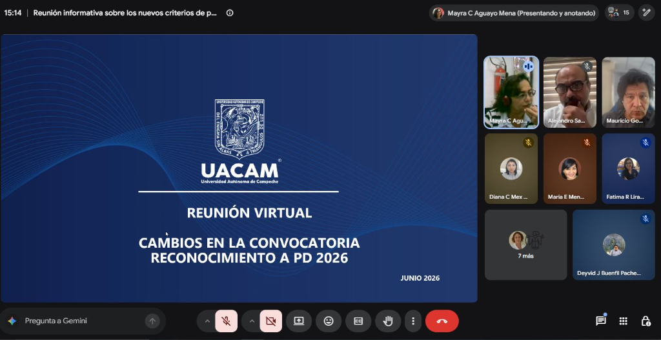The image size is (661, 340).
Task: Start presenting your screen
Action: point(299,321)
